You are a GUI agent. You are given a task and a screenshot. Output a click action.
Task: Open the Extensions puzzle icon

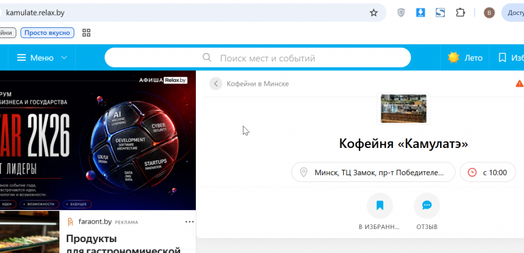461,13
